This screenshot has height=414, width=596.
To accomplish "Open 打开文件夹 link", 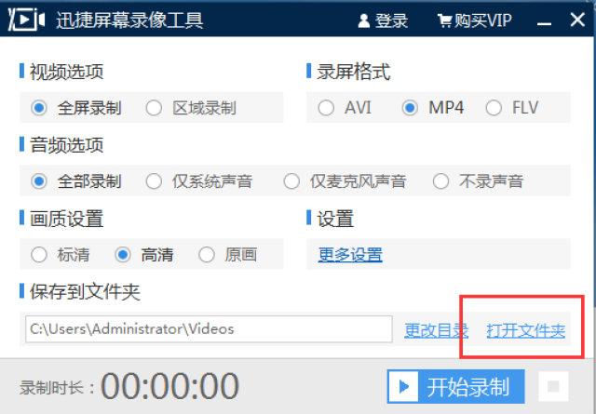I will point(525,330).
